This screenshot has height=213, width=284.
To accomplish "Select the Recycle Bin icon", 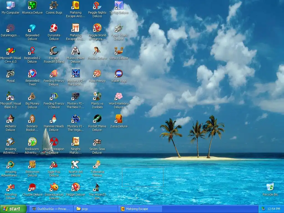I will (270, 187).
